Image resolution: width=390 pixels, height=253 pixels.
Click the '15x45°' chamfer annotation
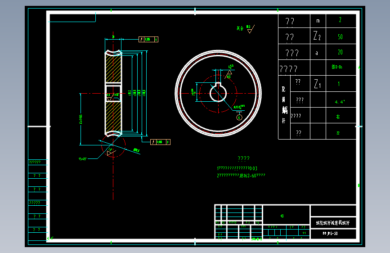(x=83, y=159)
